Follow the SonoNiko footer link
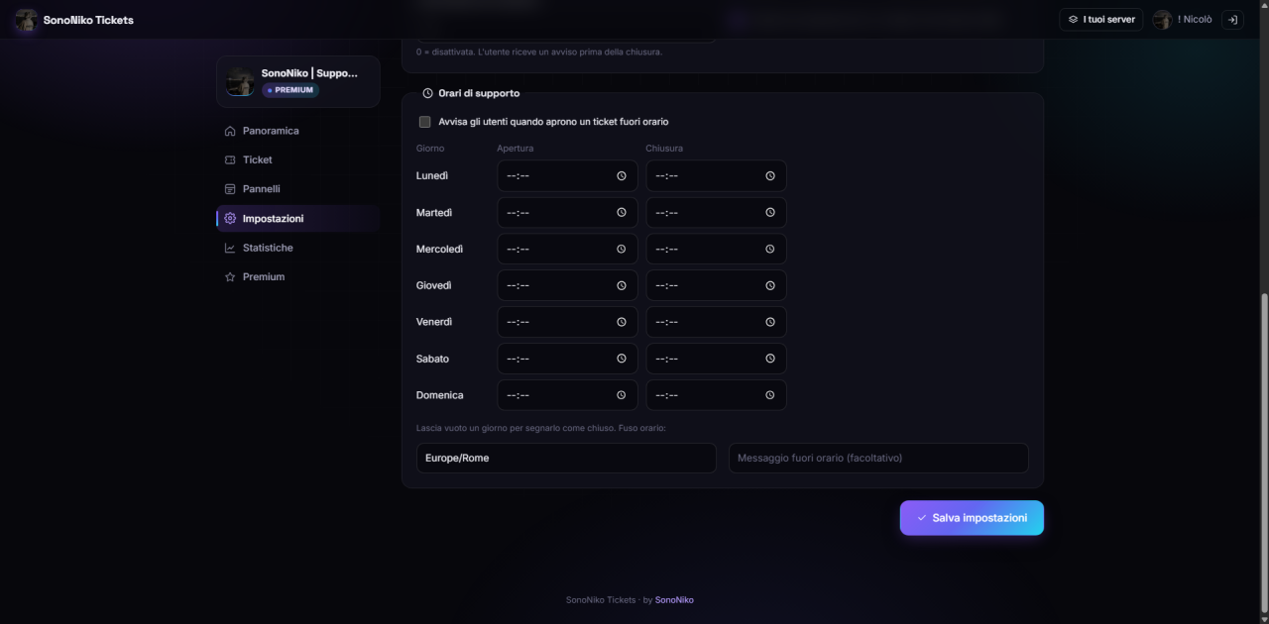1269x624 pixels. click(x=674, y=600)
